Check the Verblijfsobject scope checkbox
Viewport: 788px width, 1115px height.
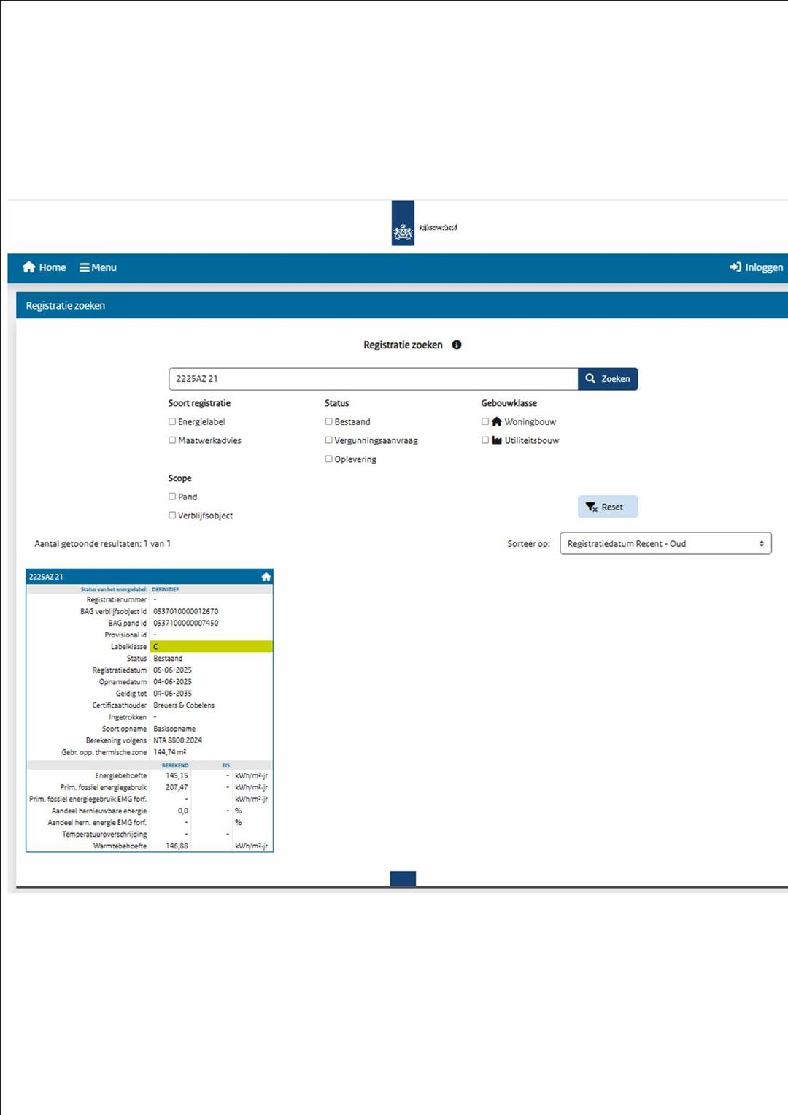pos(172,515)
